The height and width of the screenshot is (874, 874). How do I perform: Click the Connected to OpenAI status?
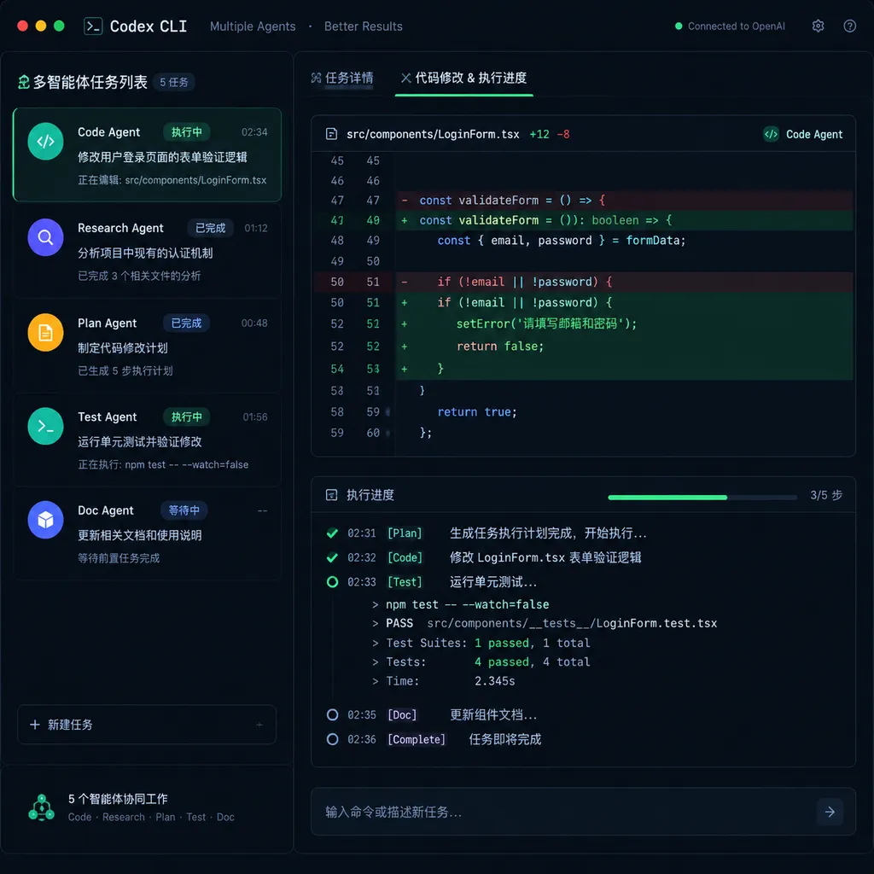[x=730, y=26]
